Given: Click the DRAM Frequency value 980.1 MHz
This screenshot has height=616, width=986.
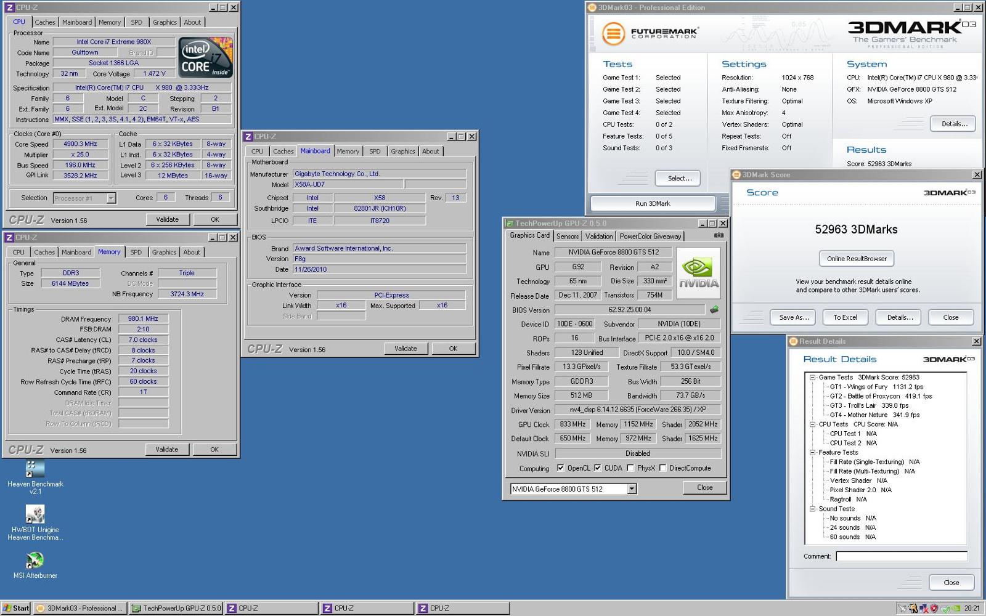Looking at the screenshot, I should 143,318.
